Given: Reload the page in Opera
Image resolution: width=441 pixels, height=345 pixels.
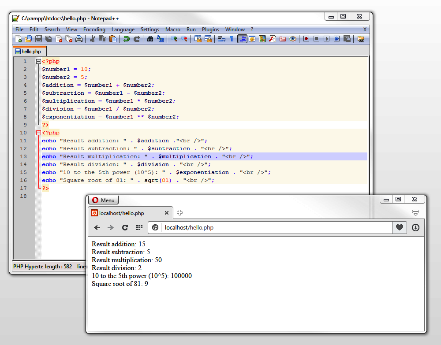Looking at the screenshot, I should coord(125,228).
